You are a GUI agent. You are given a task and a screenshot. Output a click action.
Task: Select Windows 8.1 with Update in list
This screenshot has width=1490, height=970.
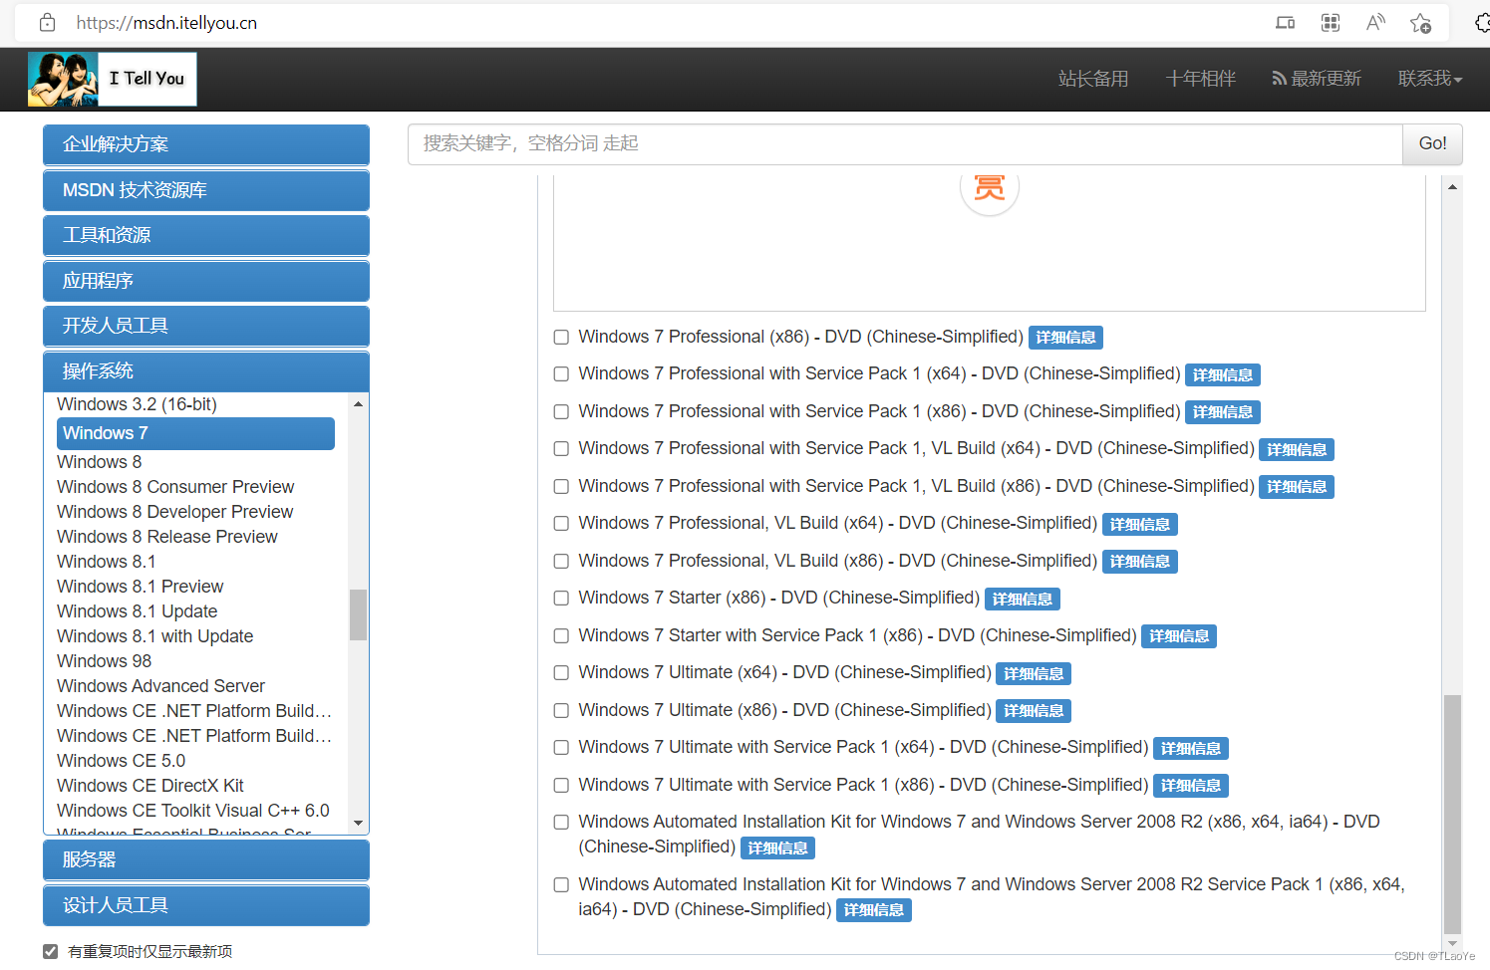155,636
